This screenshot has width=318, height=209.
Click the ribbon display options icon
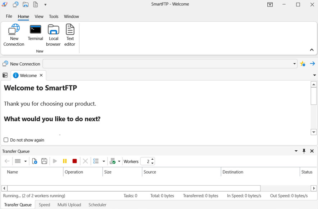point(270,4)
